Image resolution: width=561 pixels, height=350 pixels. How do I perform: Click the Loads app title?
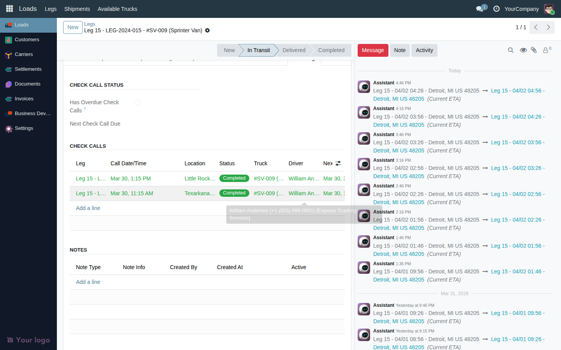[28, 9]
